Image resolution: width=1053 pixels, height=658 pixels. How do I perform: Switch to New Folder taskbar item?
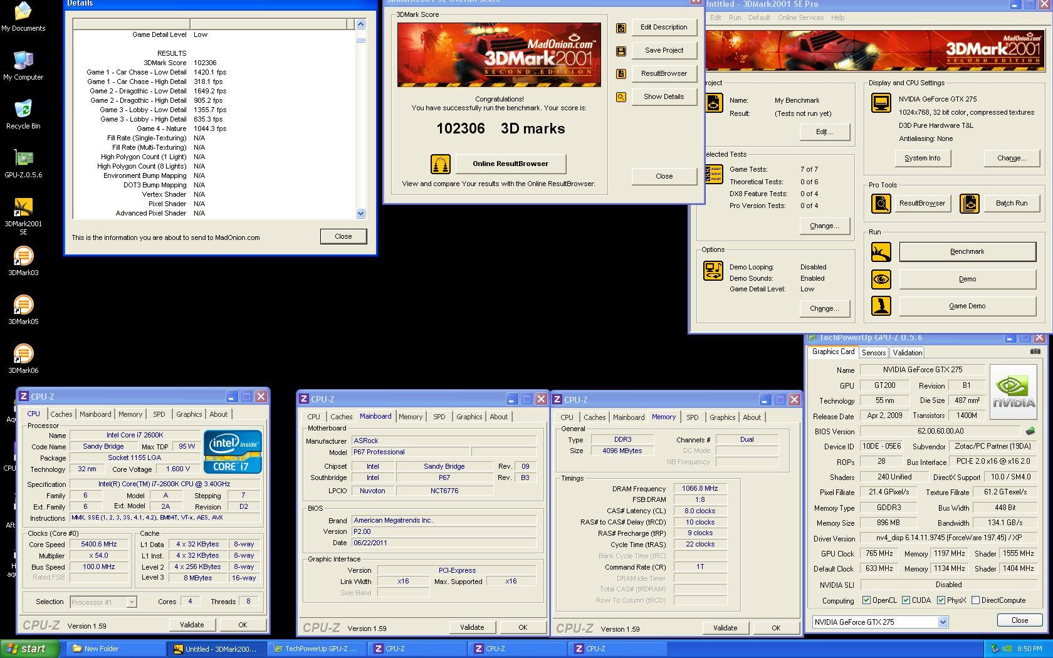(117, 649)
